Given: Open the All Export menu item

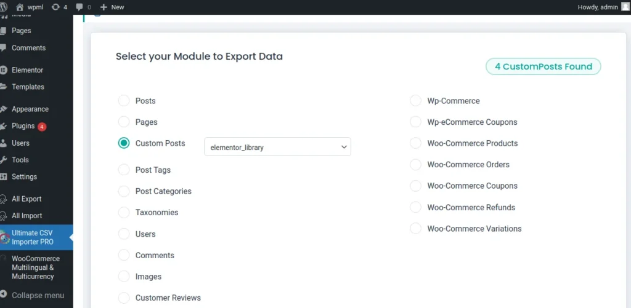Looking at the screenshot, I should pyautogui.click(x=26, y=199).
